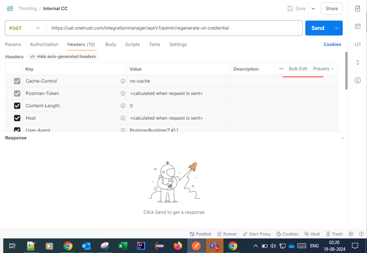
Task: Open Windows Task View button
Action: 12,246
